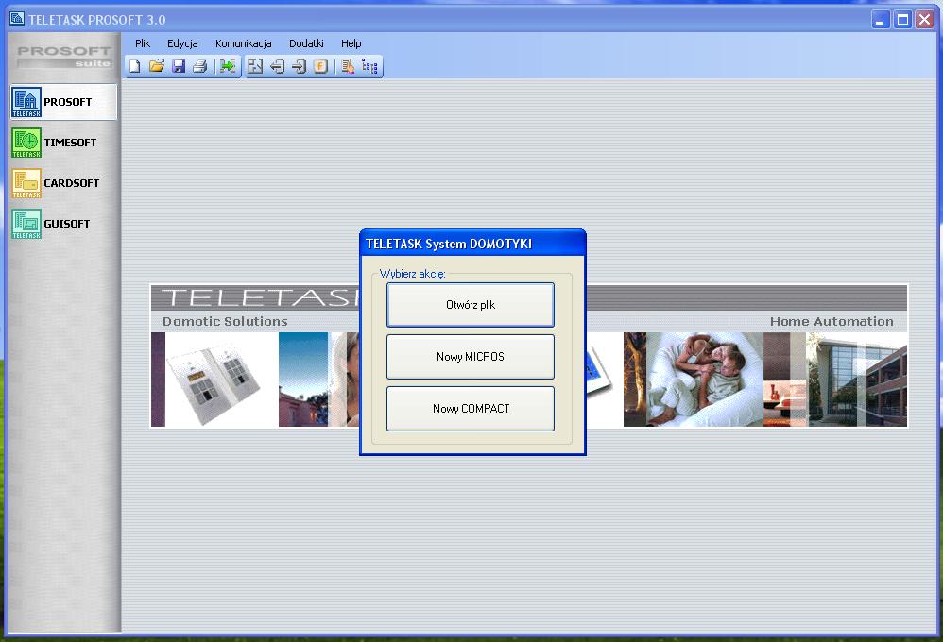Click the floor plan toolbar icon
The image size is (943, 642).
pos(255,66)
